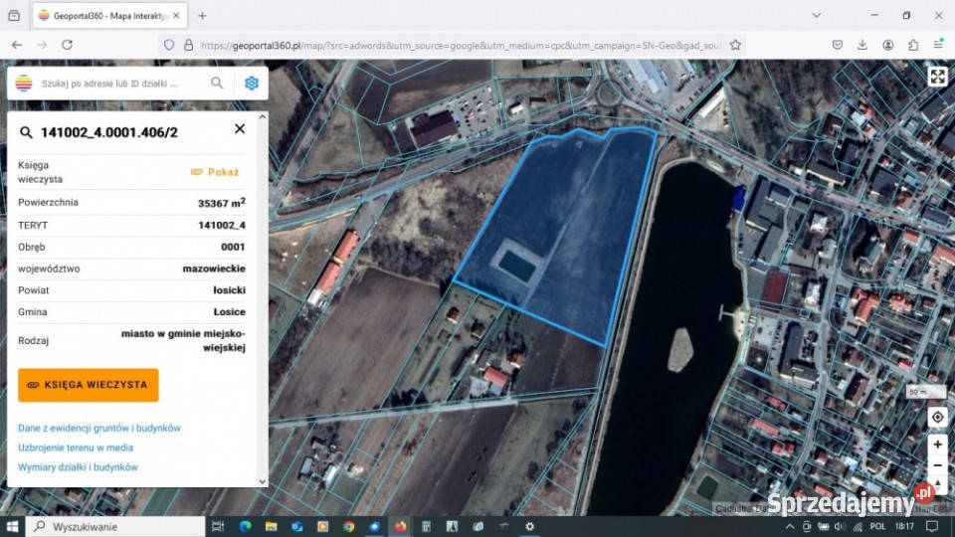Image resolution: width=955 pixels, height=537 pixels.
Task: Select TERYT value 141002_4
Action: point(222,226)
